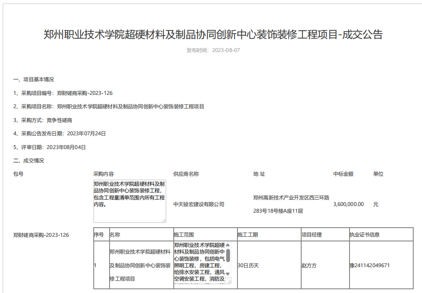The width and height of the screenshot is (422, 293).
Task: Click the date 2023年07月24日
Action: tap(86, 134)
